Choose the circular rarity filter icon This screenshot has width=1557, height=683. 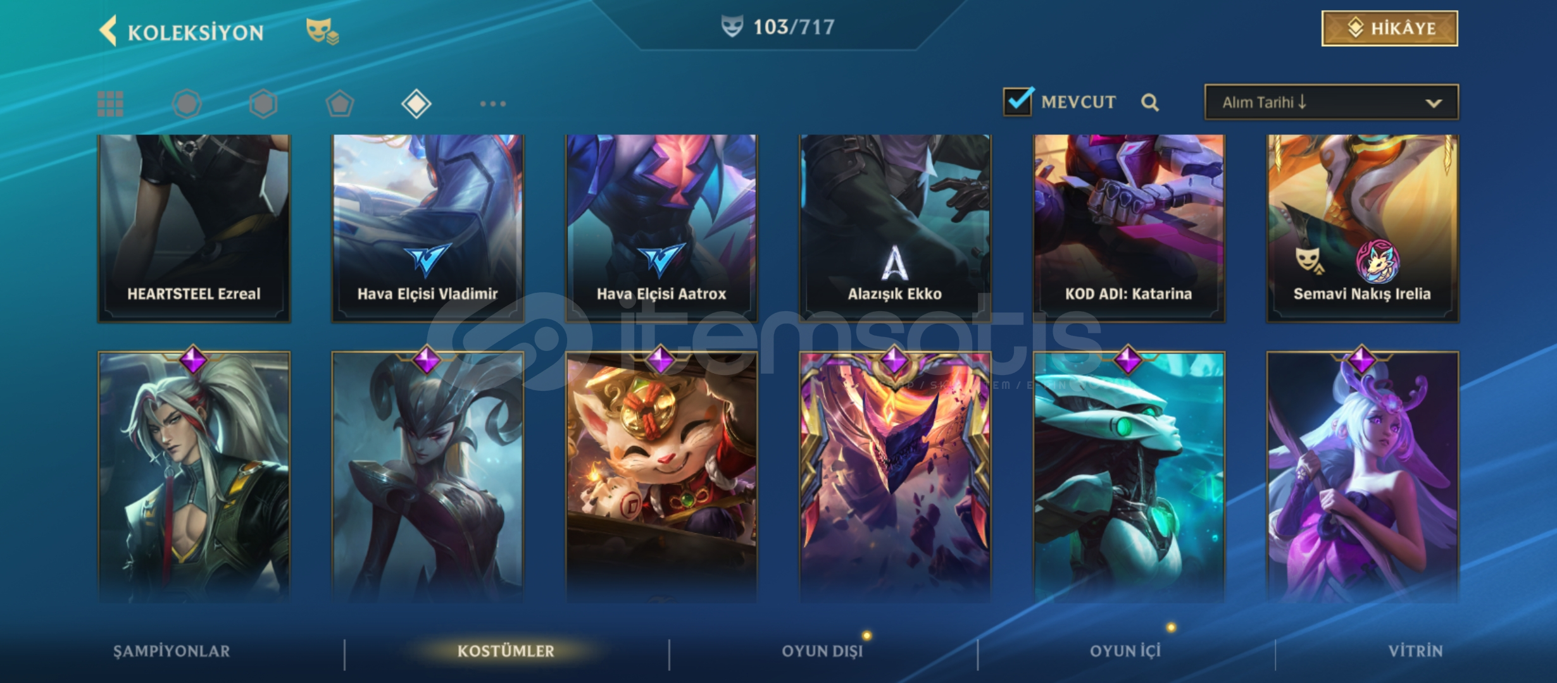click(187, 104)
